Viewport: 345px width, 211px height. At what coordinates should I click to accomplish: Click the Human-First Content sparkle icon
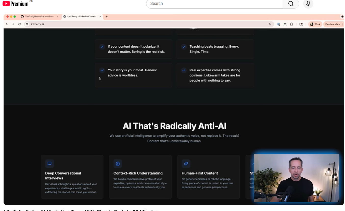pos(186,164)
